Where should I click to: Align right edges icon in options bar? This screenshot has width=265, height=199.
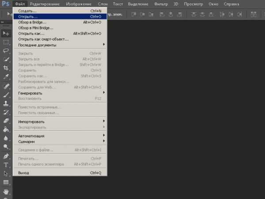pos(179,15)
